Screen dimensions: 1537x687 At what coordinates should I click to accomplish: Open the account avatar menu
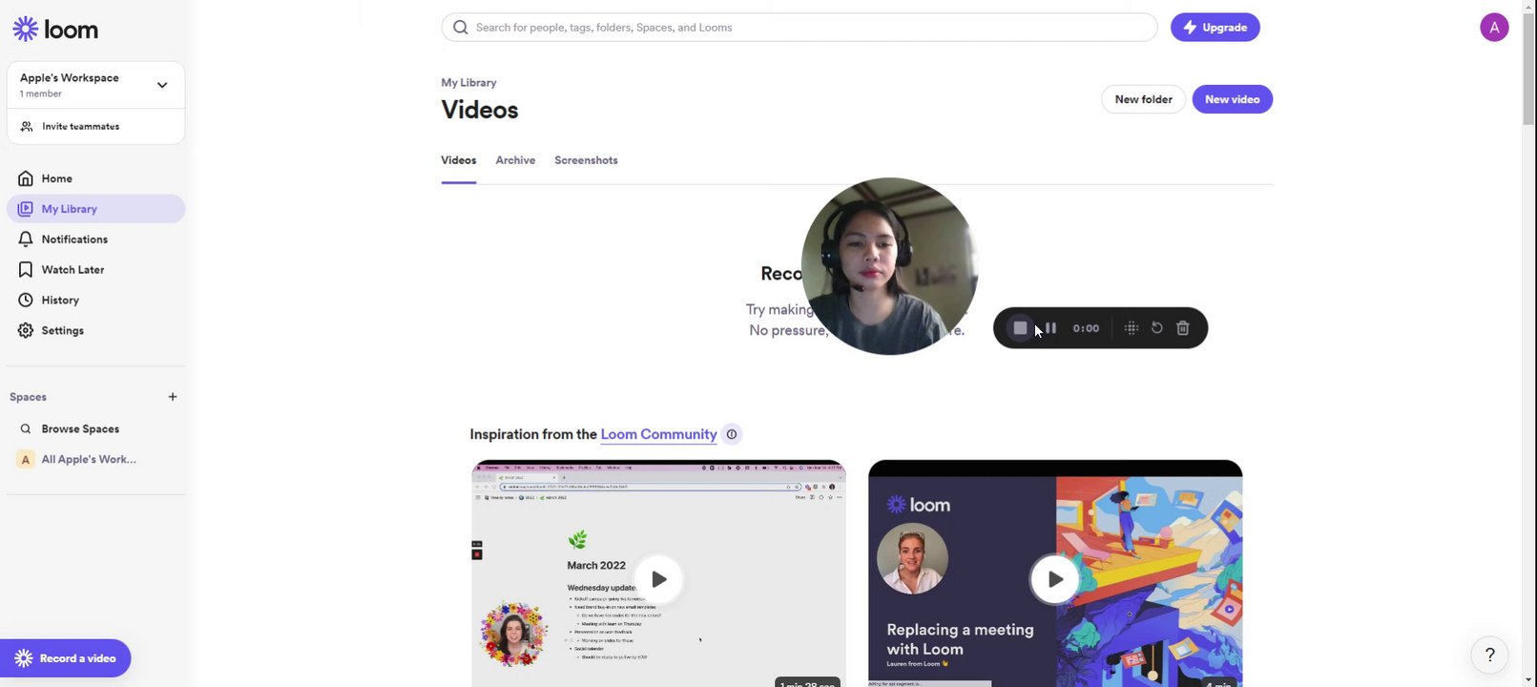click(1494, 28)
